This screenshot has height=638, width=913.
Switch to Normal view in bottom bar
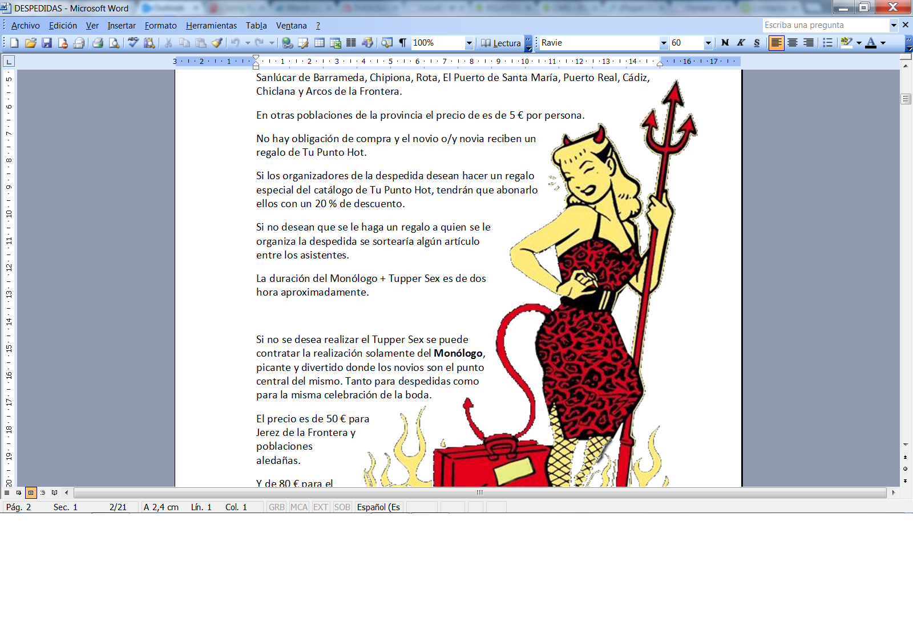pos(7,492)
